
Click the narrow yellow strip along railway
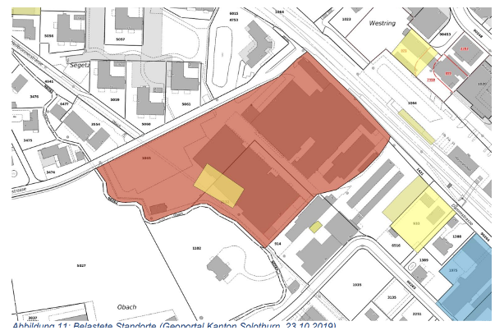click(x=416, y=126)
